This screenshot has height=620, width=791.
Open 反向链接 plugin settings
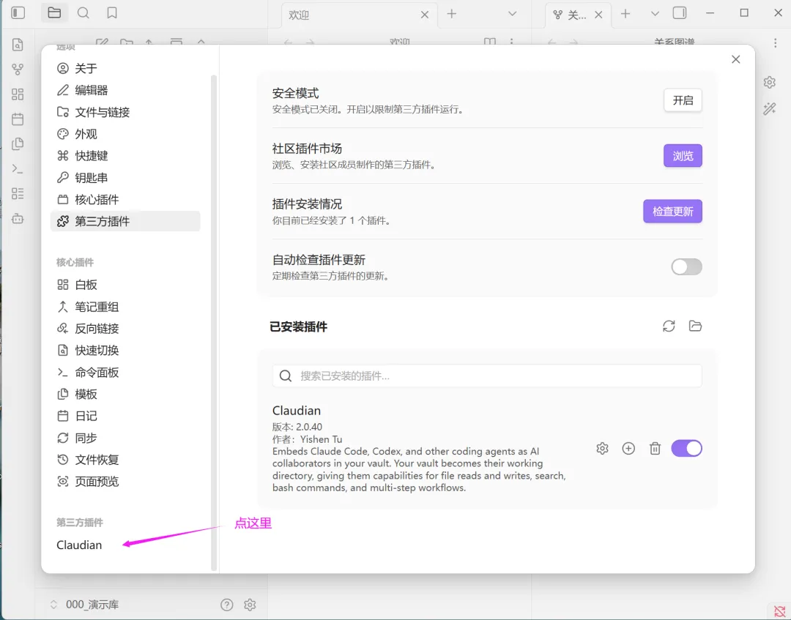pyautogui.click(x=126, y=329)
